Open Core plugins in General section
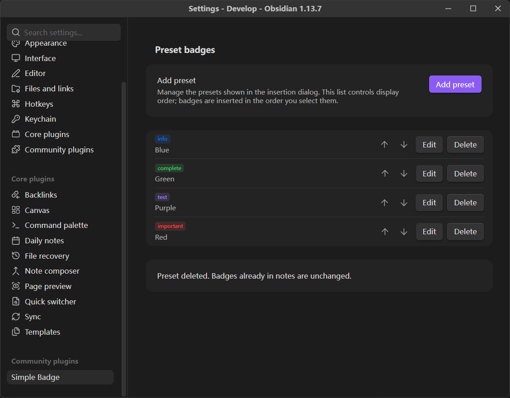 60,134
